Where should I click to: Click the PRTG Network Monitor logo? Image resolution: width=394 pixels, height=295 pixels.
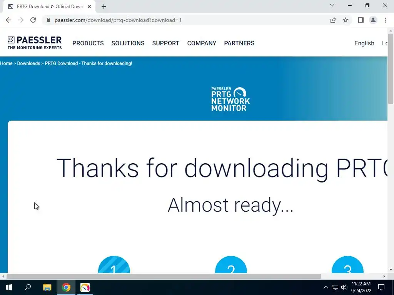pyautogui.click(x=231, y=99)
